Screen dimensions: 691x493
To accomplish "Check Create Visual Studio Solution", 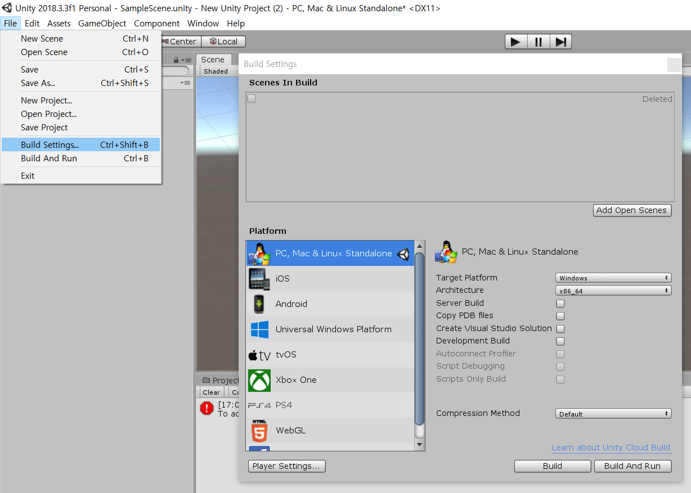I will click(560, 329).
